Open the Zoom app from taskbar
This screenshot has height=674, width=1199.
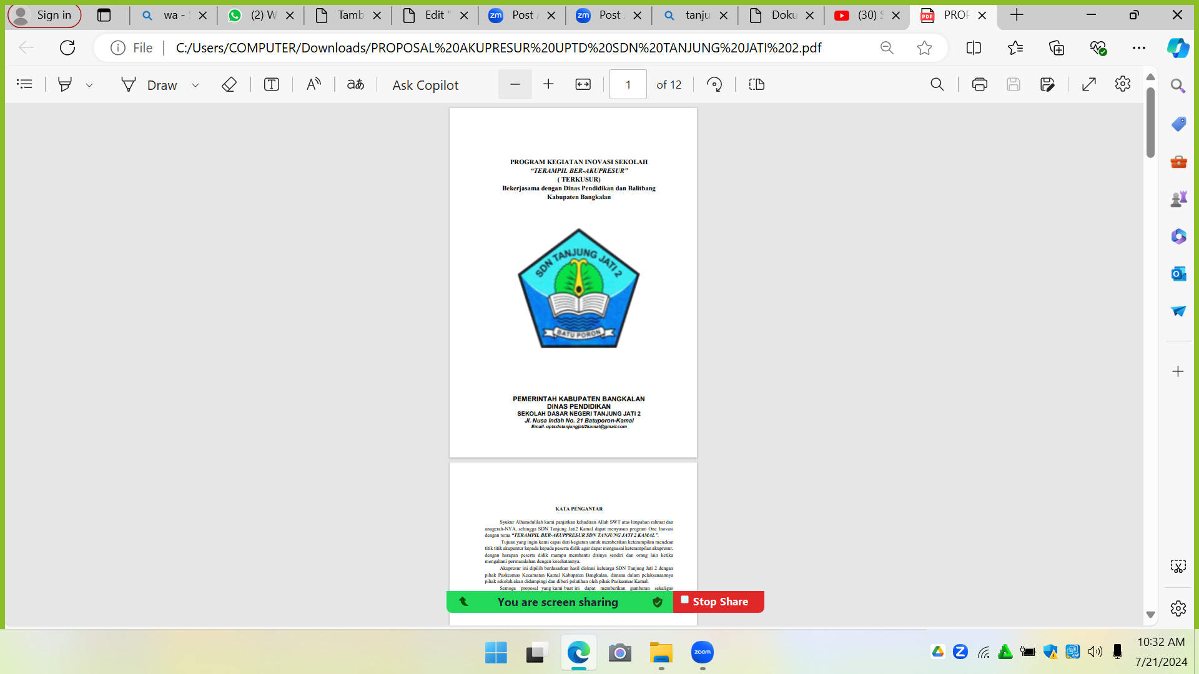point(703,653)
